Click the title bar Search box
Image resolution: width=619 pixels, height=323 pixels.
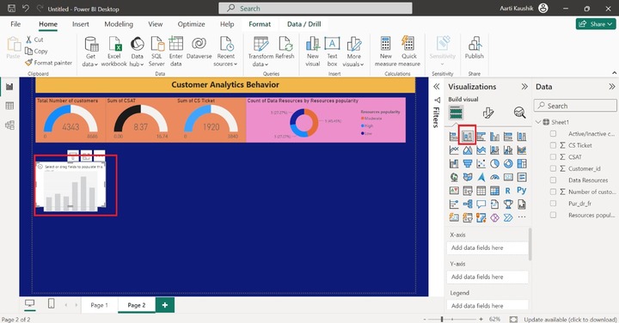[x=316, y=9]
